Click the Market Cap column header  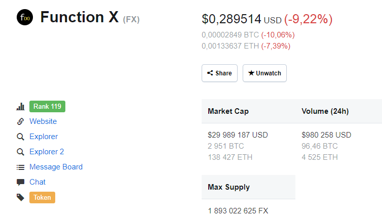point(228,111)
